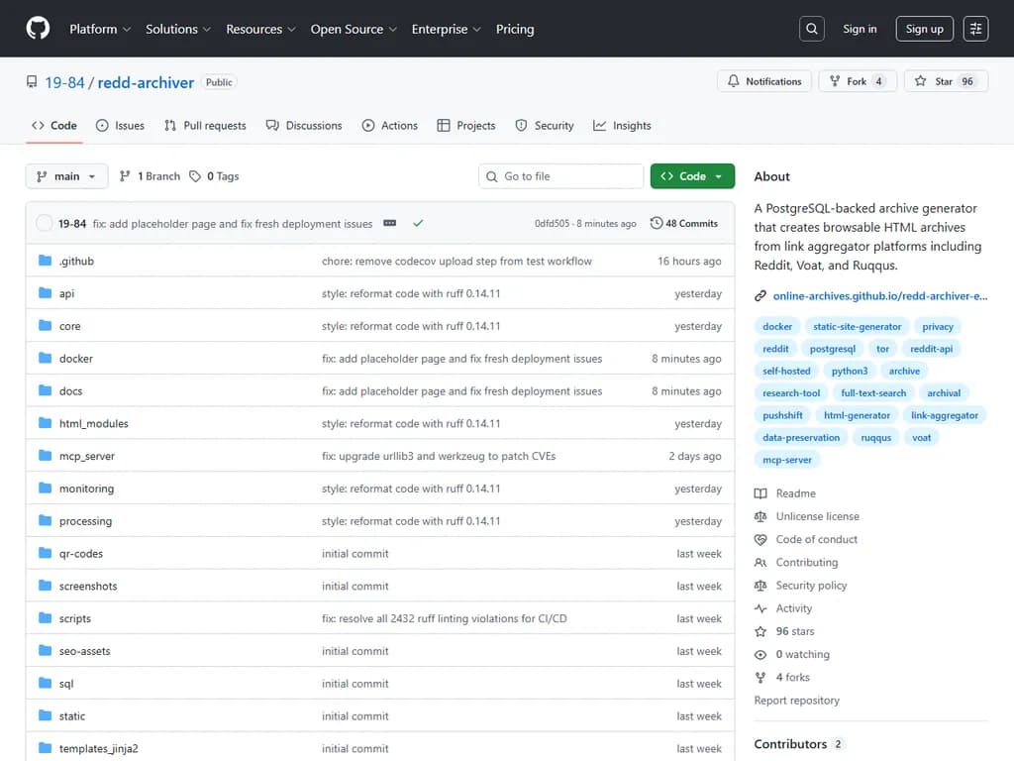
Task: Open the appearance settings icon button
Action: pos(975,29)
